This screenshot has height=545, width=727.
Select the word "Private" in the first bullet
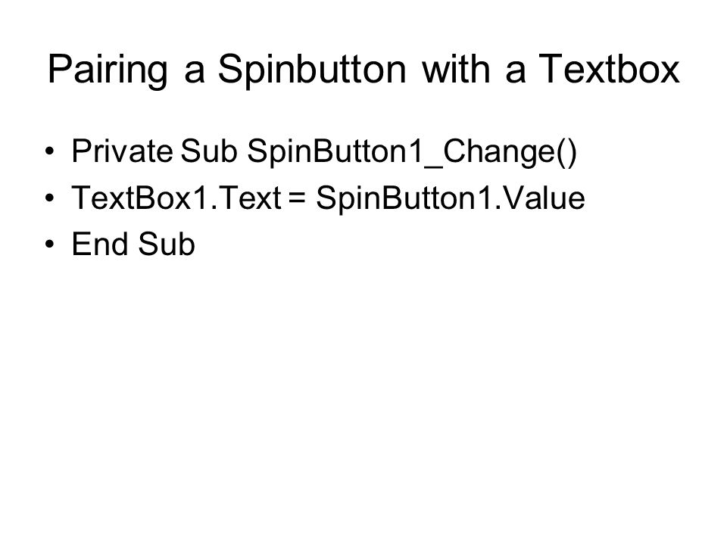122,151
